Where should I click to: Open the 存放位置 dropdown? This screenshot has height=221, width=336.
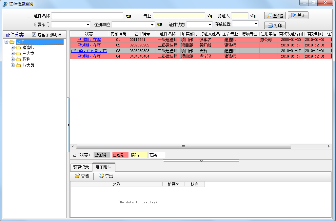coord(256,24)
